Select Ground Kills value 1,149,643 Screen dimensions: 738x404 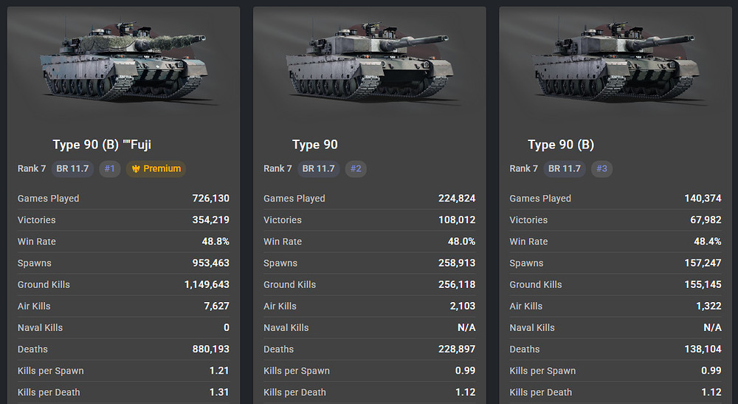[x=207, y=284]
